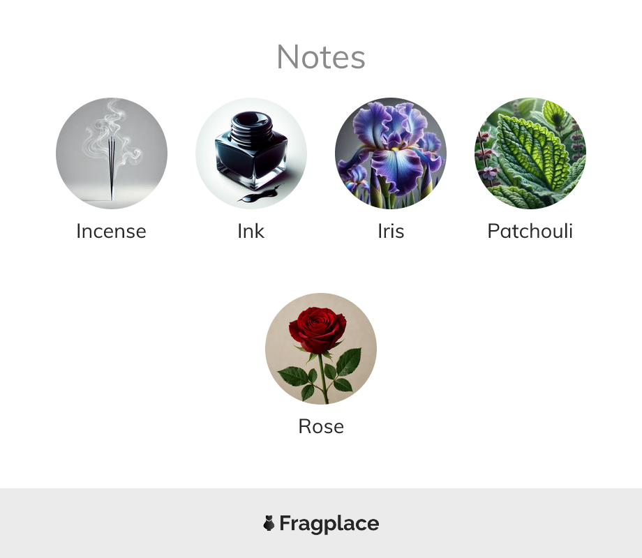This screenshot has height=558, width=642.
Task: Open the Fragplace brand name text
Action: coord(329,523)
